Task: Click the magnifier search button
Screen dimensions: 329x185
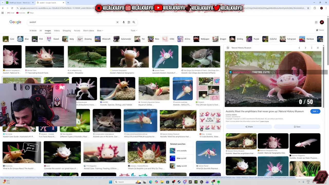Action: (134, 22)
